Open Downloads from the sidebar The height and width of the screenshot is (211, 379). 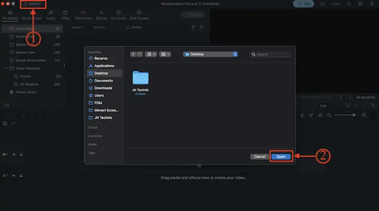click(104, 88)
